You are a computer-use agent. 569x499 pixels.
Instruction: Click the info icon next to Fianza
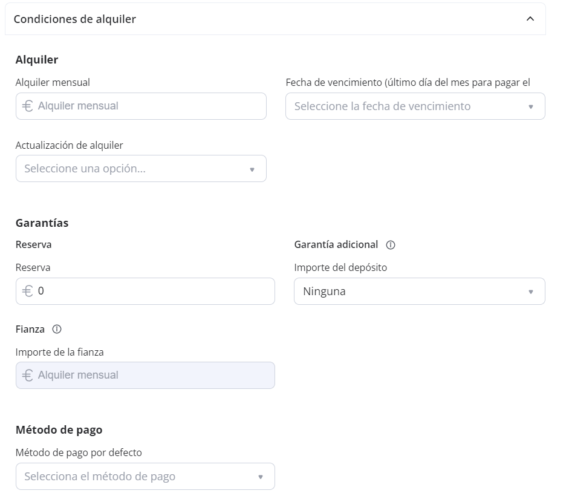(x=57, y=330)
